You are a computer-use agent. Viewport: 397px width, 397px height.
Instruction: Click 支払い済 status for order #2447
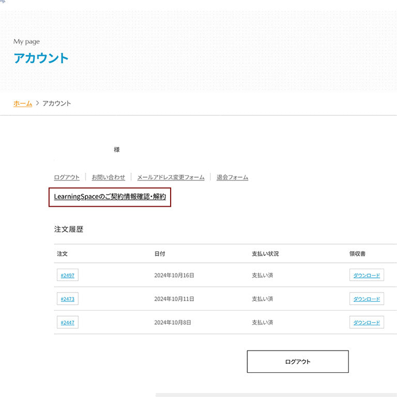262,323
